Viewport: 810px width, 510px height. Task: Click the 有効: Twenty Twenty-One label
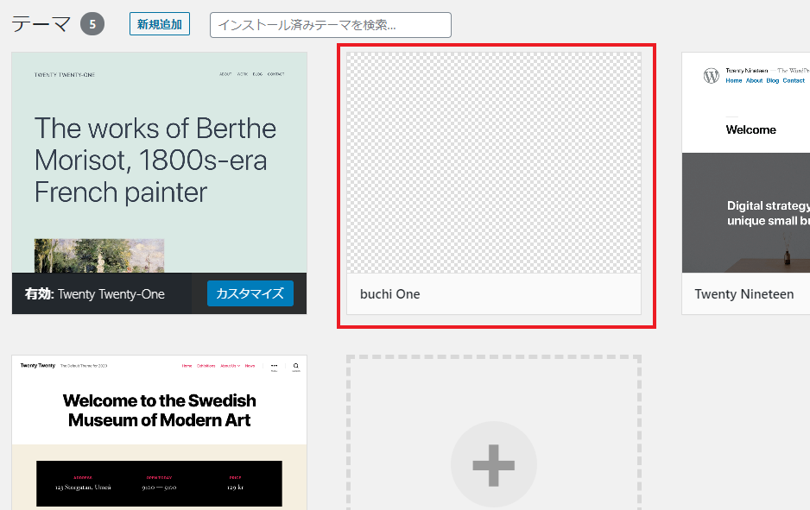(94, 294)
